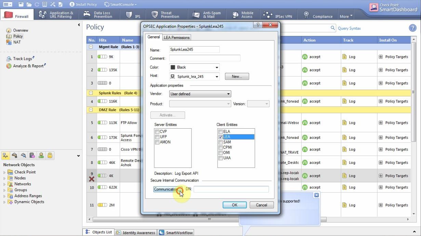This screenshot has width=421, height=236.
Task: Toggle the CVP server entity checkbox
Action: [x=157, y=132]
